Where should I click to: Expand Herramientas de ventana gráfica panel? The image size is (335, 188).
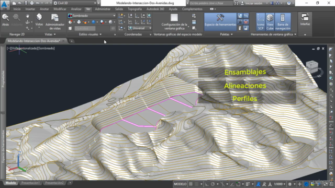(273, 34)
